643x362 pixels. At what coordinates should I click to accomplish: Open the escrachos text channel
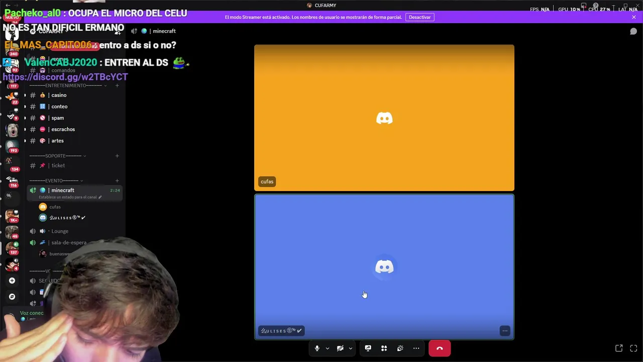74,129
